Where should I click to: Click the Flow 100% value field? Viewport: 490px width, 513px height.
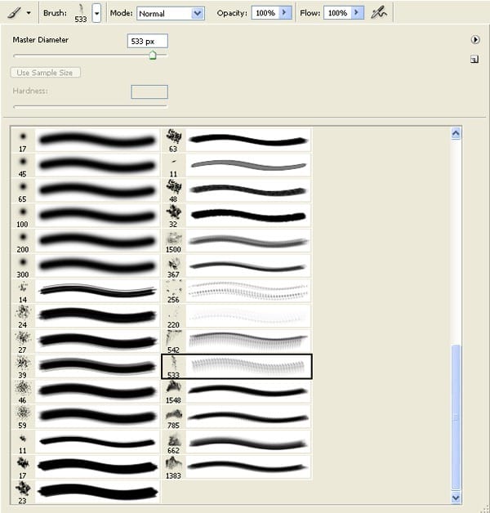pos(337,13)
